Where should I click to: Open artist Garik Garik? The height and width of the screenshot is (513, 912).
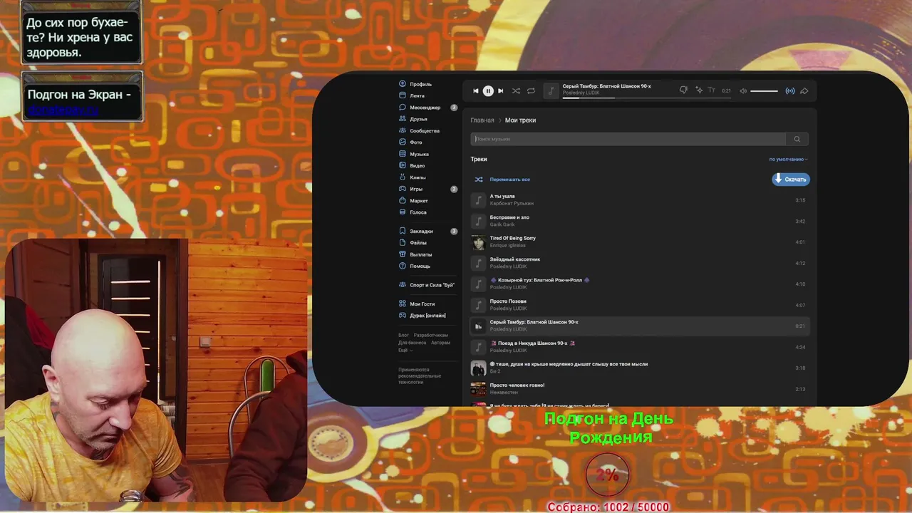(502, 224)
